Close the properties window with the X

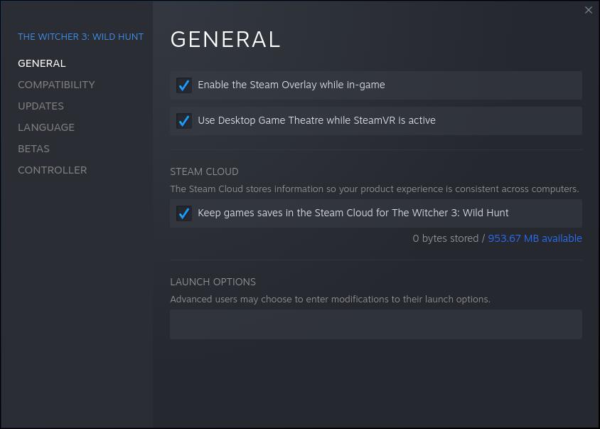588,11
